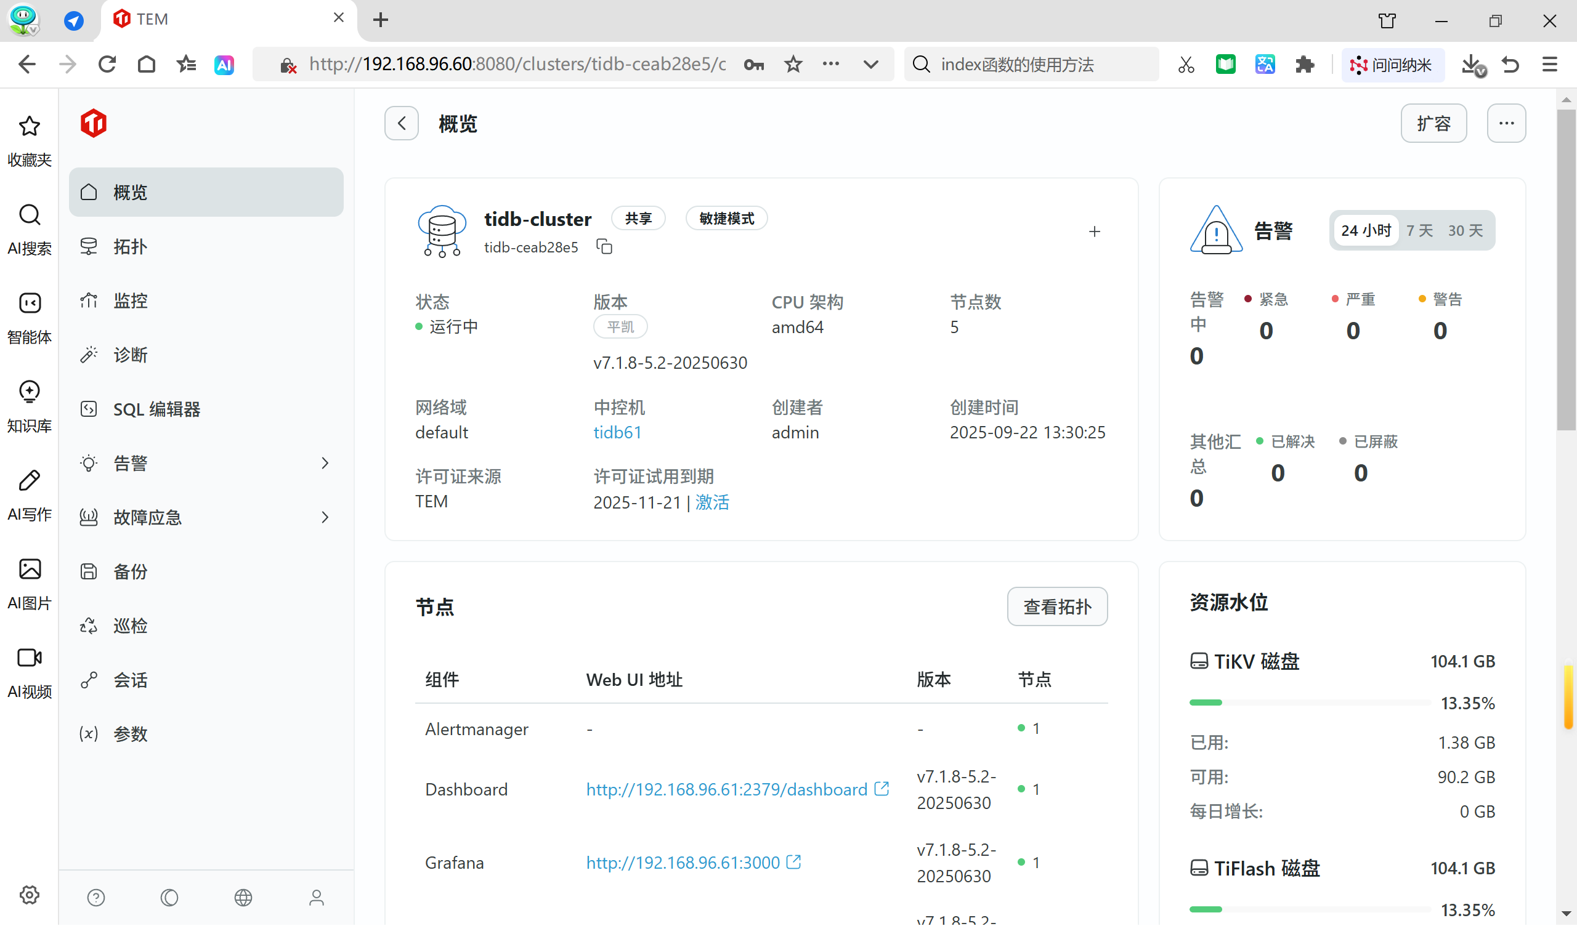Reload the page in browser toolbar
The width and height of the screenshot is (1577, 926).
[x=107, y=65]
